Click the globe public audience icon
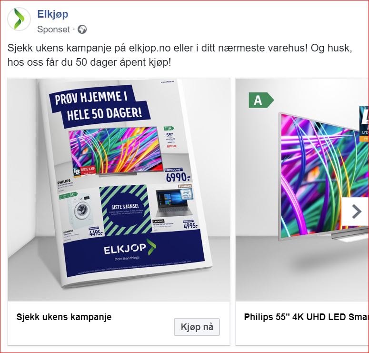This screenshot has width=369, height=353. (82, 30)
